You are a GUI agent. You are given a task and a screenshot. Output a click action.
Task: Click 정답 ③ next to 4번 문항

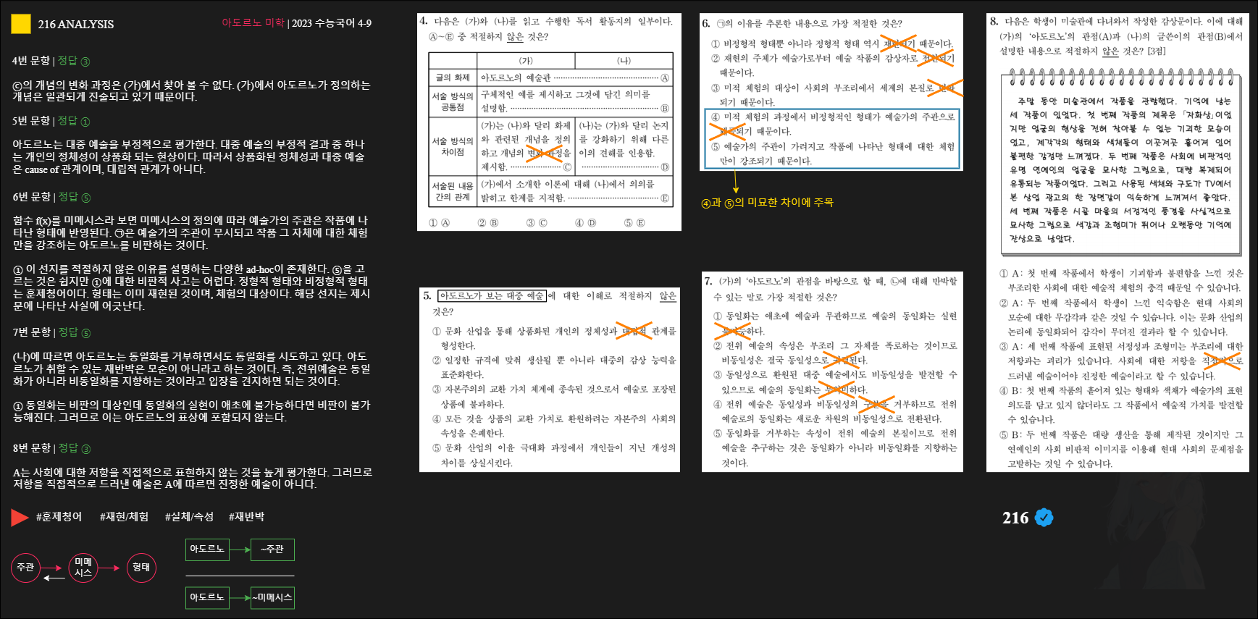coord(74,61)
